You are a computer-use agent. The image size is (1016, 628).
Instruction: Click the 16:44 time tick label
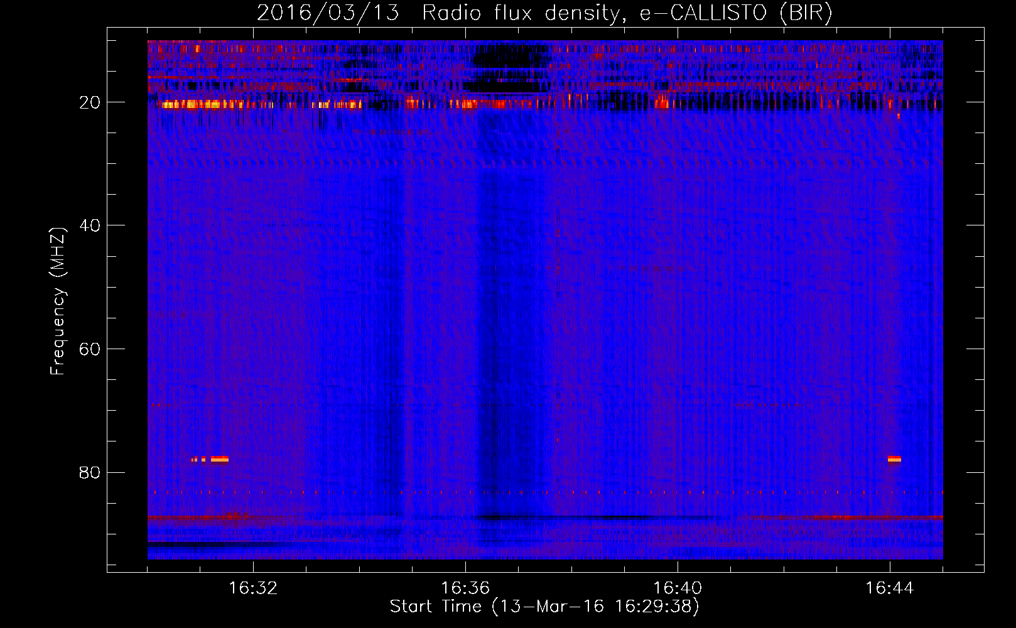click(x=890, y=588)
